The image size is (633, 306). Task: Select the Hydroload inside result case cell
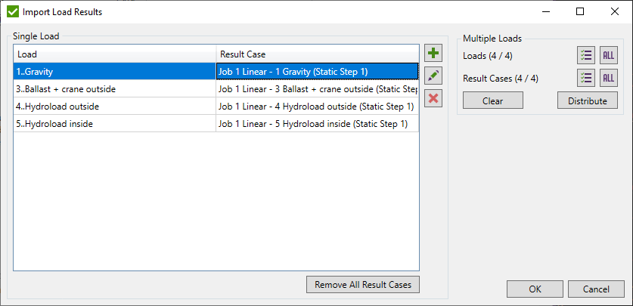(317, 124)
